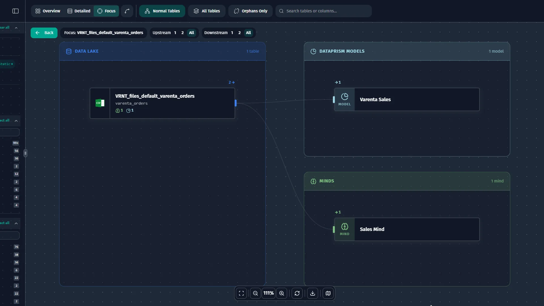
Task: Click the CSV file icon on the orders table
Action: [100, 103]
